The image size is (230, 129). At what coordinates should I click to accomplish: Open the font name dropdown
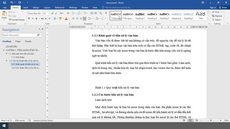[x=42, y=13]
